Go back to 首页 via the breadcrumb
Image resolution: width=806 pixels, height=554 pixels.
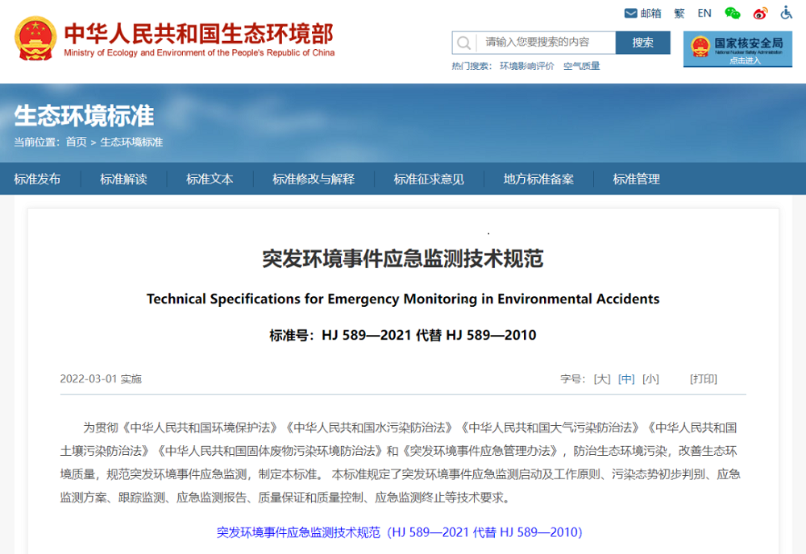(x=75, y=142)
